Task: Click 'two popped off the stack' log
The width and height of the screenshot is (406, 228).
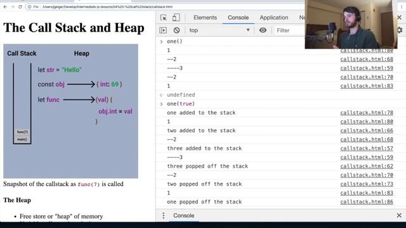Action: pyautogui.click(x=204, y=184)
